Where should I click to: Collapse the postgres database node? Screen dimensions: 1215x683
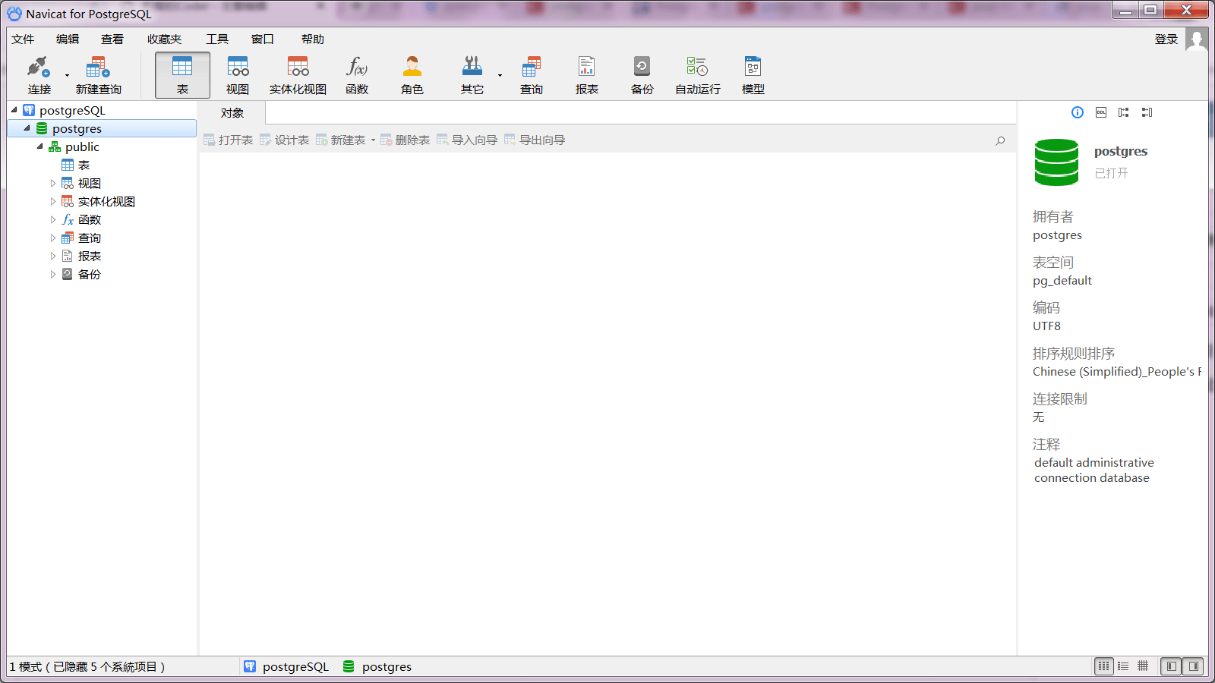point(27,128)
